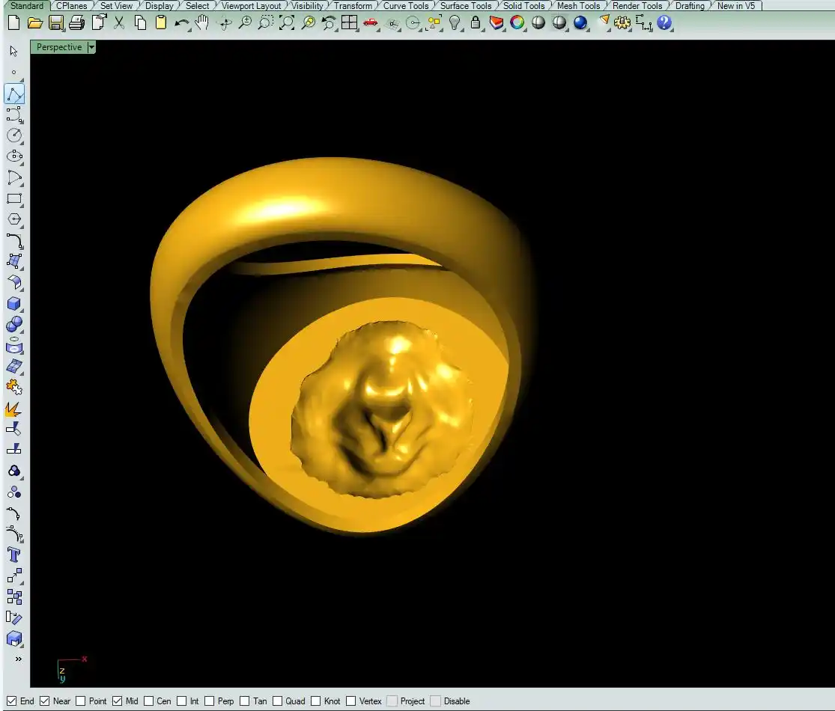
Task: Open the Perspective viewport dropdown arrow
Action: click(91, 47)
